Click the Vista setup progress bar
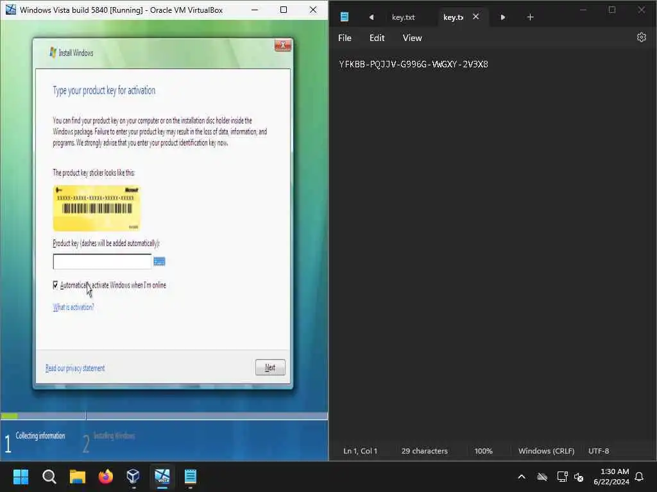 click(x=164, y=416)
